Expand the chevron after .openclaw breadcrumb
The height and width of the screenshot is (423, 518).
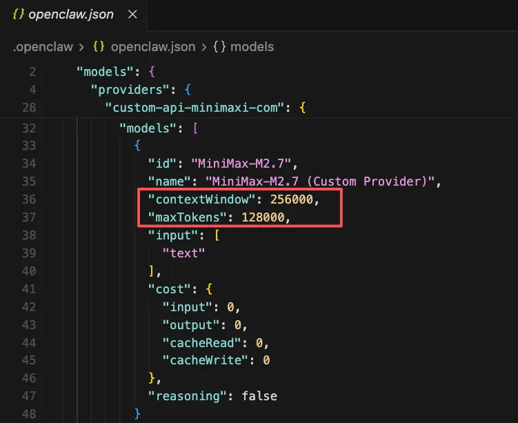[81, 47]
